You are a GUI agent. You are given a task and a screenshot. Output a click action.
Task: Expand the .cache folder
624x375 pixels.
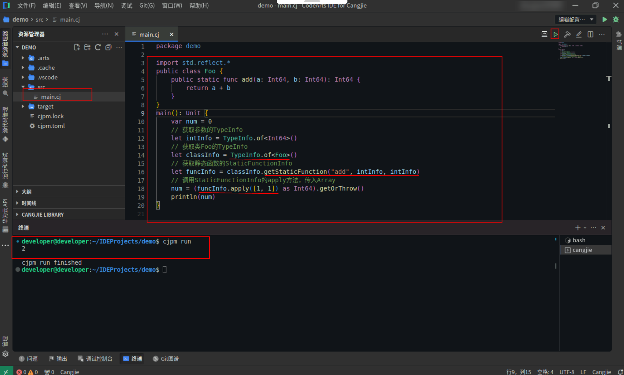(23, 68)
